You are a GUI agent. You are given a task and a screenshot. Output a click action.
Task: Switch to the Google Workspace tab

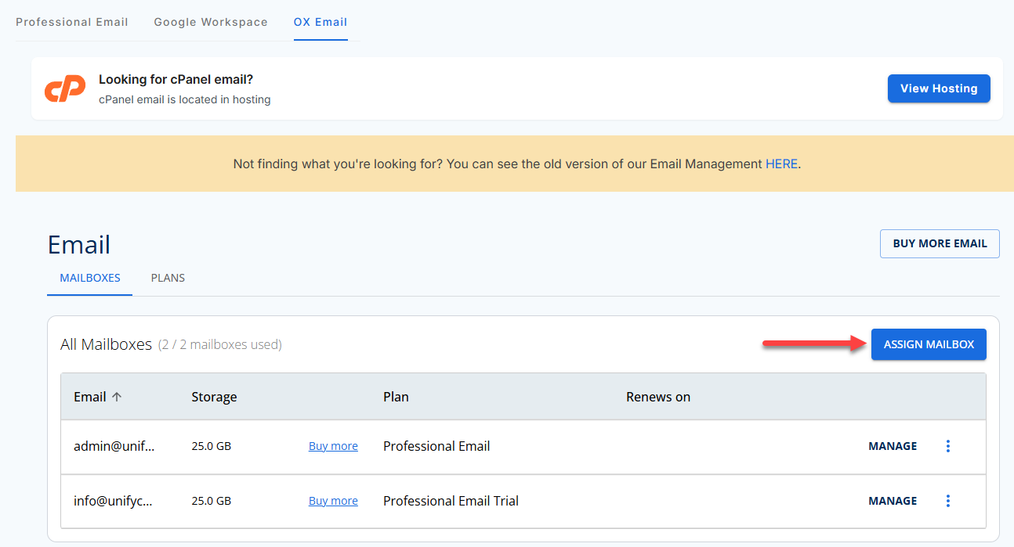tap(211, 22)
